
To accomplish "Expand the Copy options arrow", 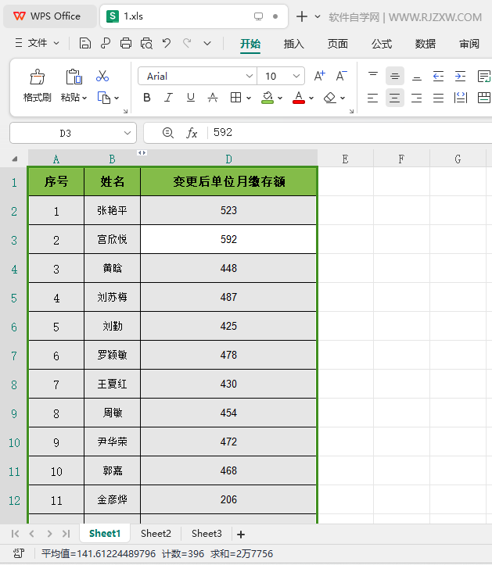I will [x=117, y=98].
